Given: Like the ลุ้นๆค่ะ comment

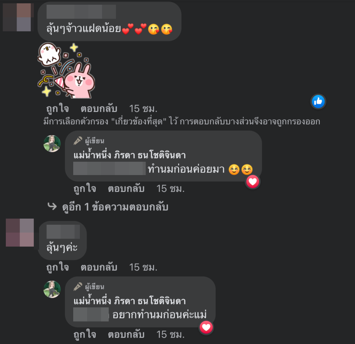Looking at the screenshot, I should click(57, 267).
